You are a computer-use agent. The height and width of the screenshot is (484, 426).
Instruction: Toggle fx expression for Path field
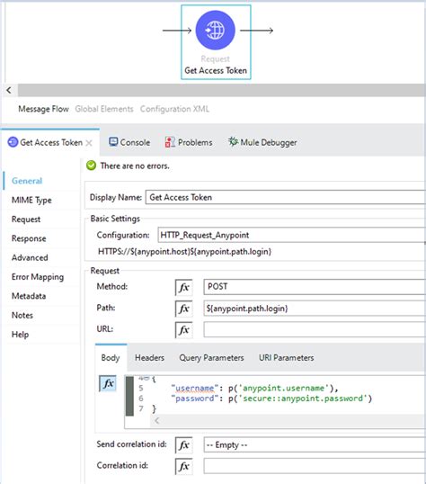(x=184, y=309)
